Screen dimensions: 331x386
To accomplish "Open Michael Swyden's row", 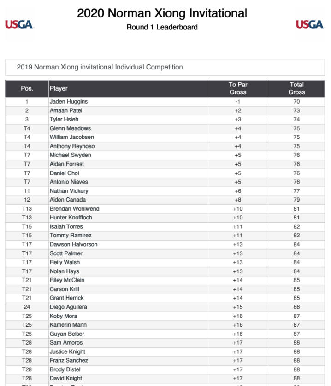I will pos(70,155).
